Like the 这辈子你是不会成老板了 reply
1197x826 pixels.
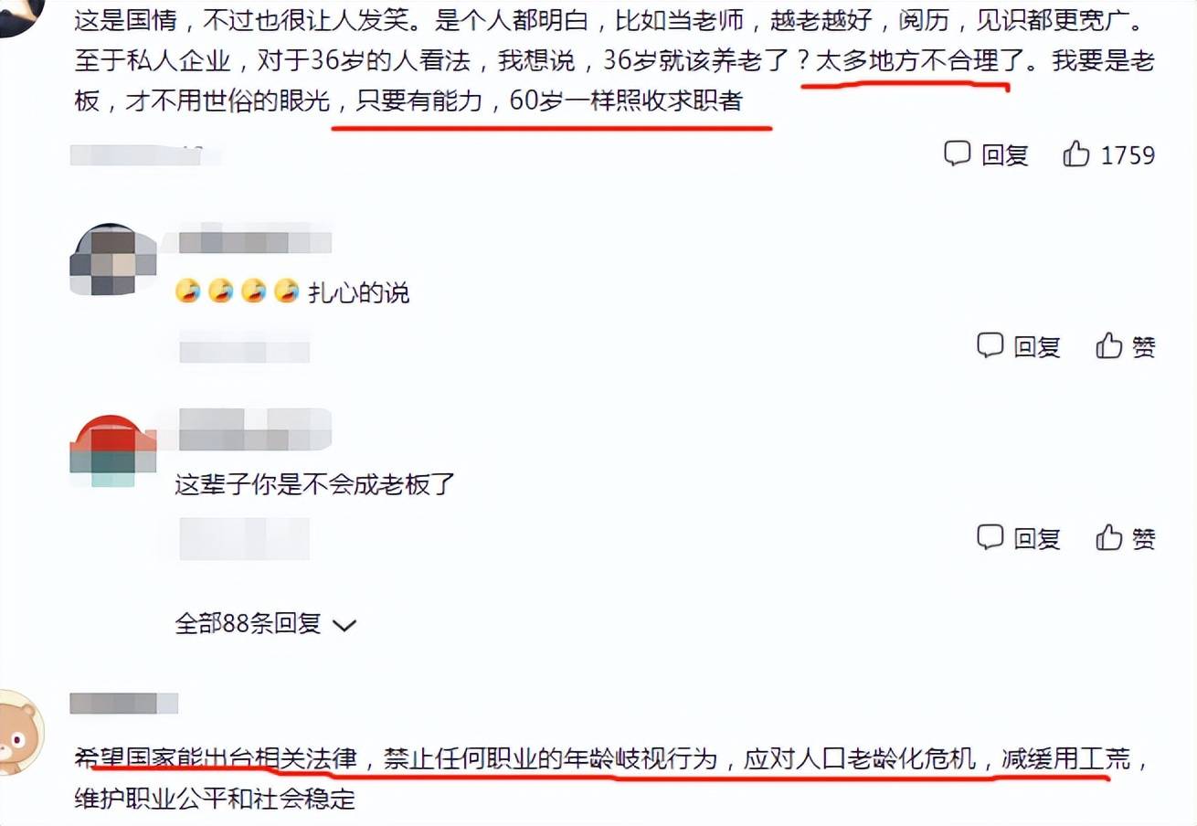[1109, 537]
